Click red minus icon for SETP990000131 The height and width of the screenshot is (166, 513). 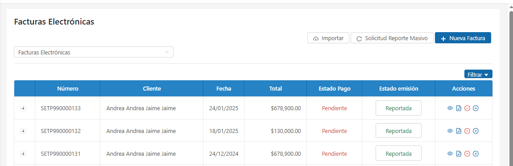pos(467,154)
